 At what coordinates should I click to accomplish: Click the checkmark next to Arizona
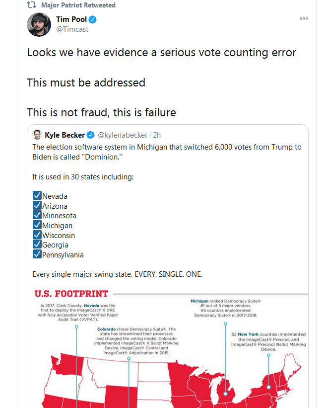(x=37, y=206)
